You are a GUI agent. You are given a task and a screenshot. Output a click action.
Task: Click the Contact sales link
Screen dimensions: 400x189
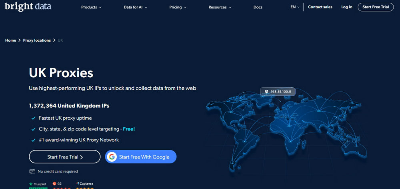click(x=320, y=7)
